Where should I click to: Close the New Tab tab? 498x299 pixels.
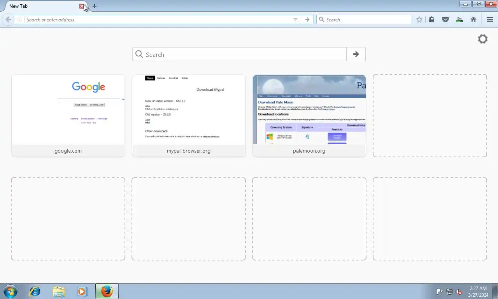point(82,6)
